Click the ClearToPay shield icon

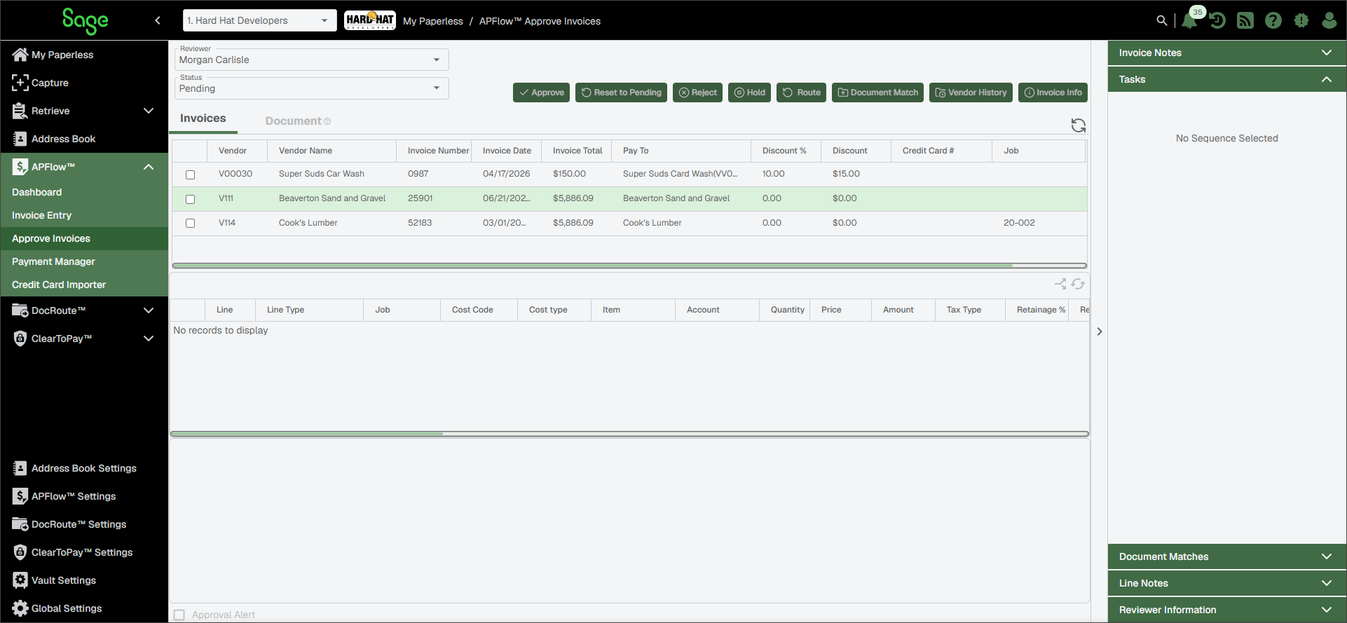pos(20,338)
